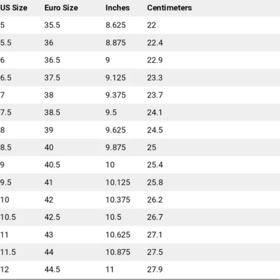The image size is (280, 280).
Task: Select the 24.1 centimeters value
Action: pyautogui.click(x=154, y=112)
